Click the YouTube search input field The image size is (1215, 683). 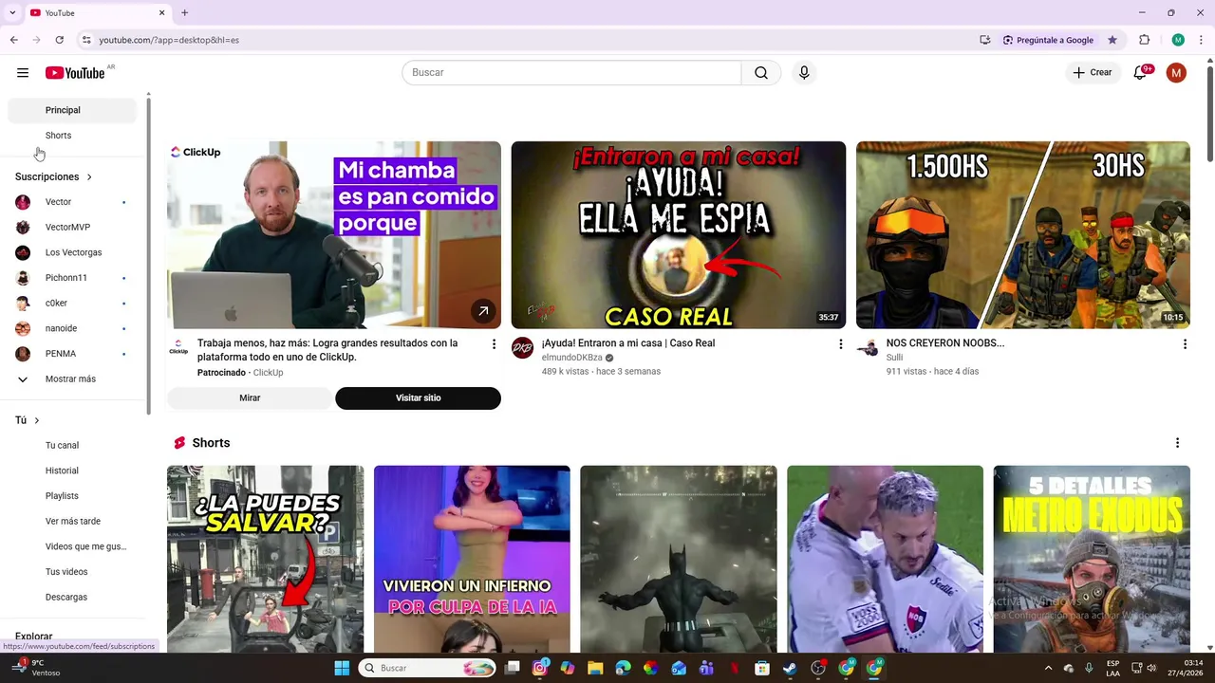click(571, 73)
